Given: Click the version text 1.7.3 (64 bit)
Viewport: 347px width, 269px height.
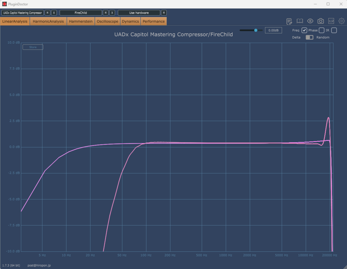Looking at the screenshot, I should pos(11,265).
